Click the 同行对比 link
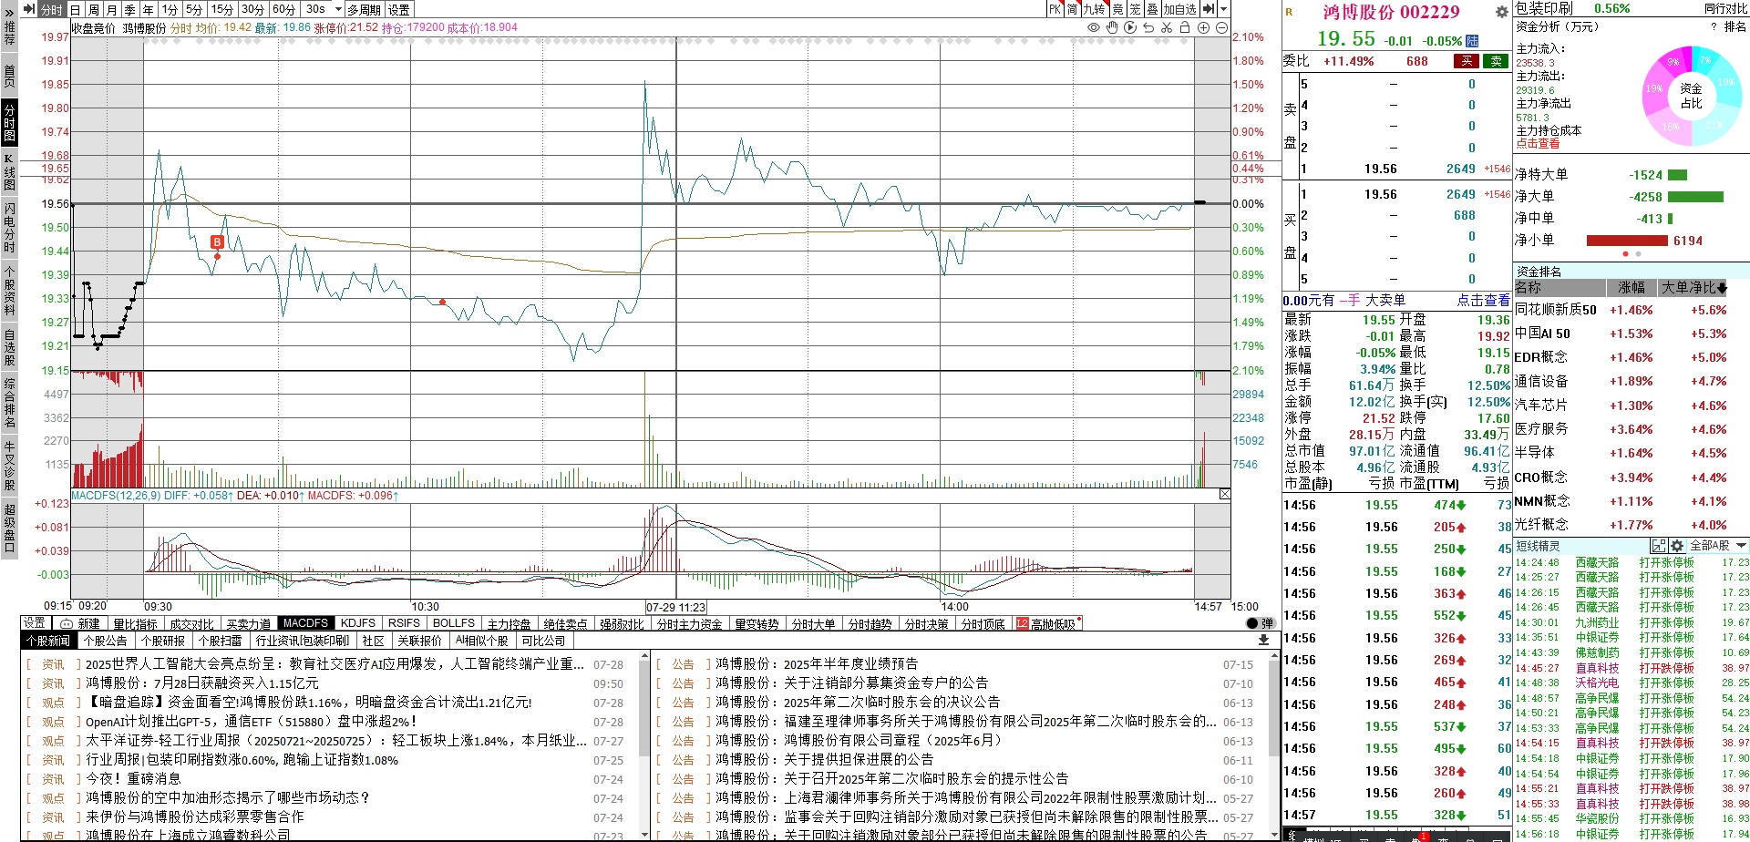 [1724, 8]
